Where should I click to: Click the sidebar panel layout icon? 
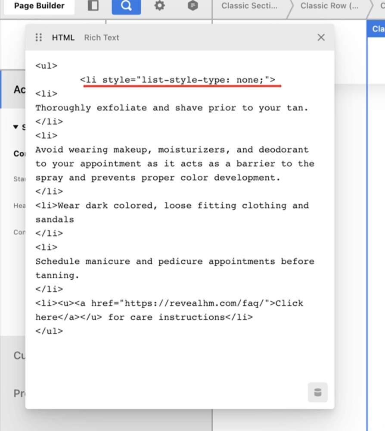93,6
